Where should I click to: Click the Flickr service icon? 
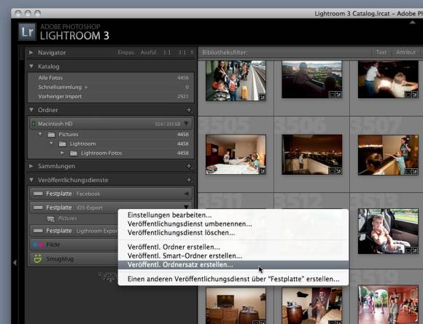click(38, 245)
